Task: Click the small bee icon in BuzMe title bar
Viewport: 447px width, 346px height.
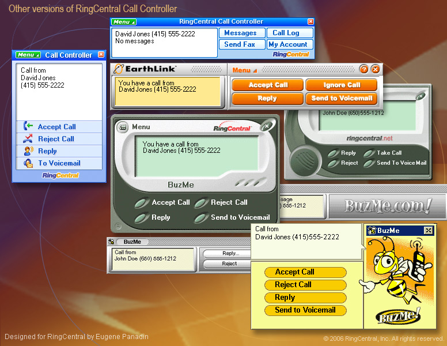Action: click(x=372, y=231)
